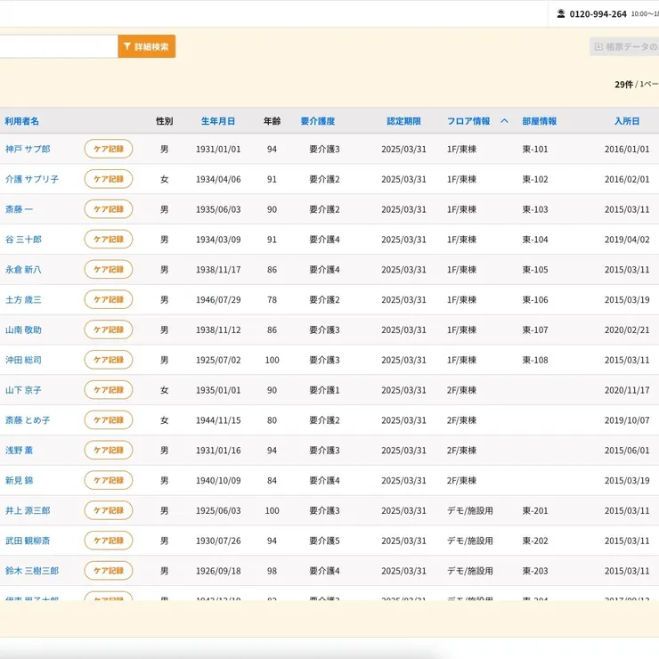Open user 井上 源三郎
Viewport: 659px width, 659px height.
(28, 510)
